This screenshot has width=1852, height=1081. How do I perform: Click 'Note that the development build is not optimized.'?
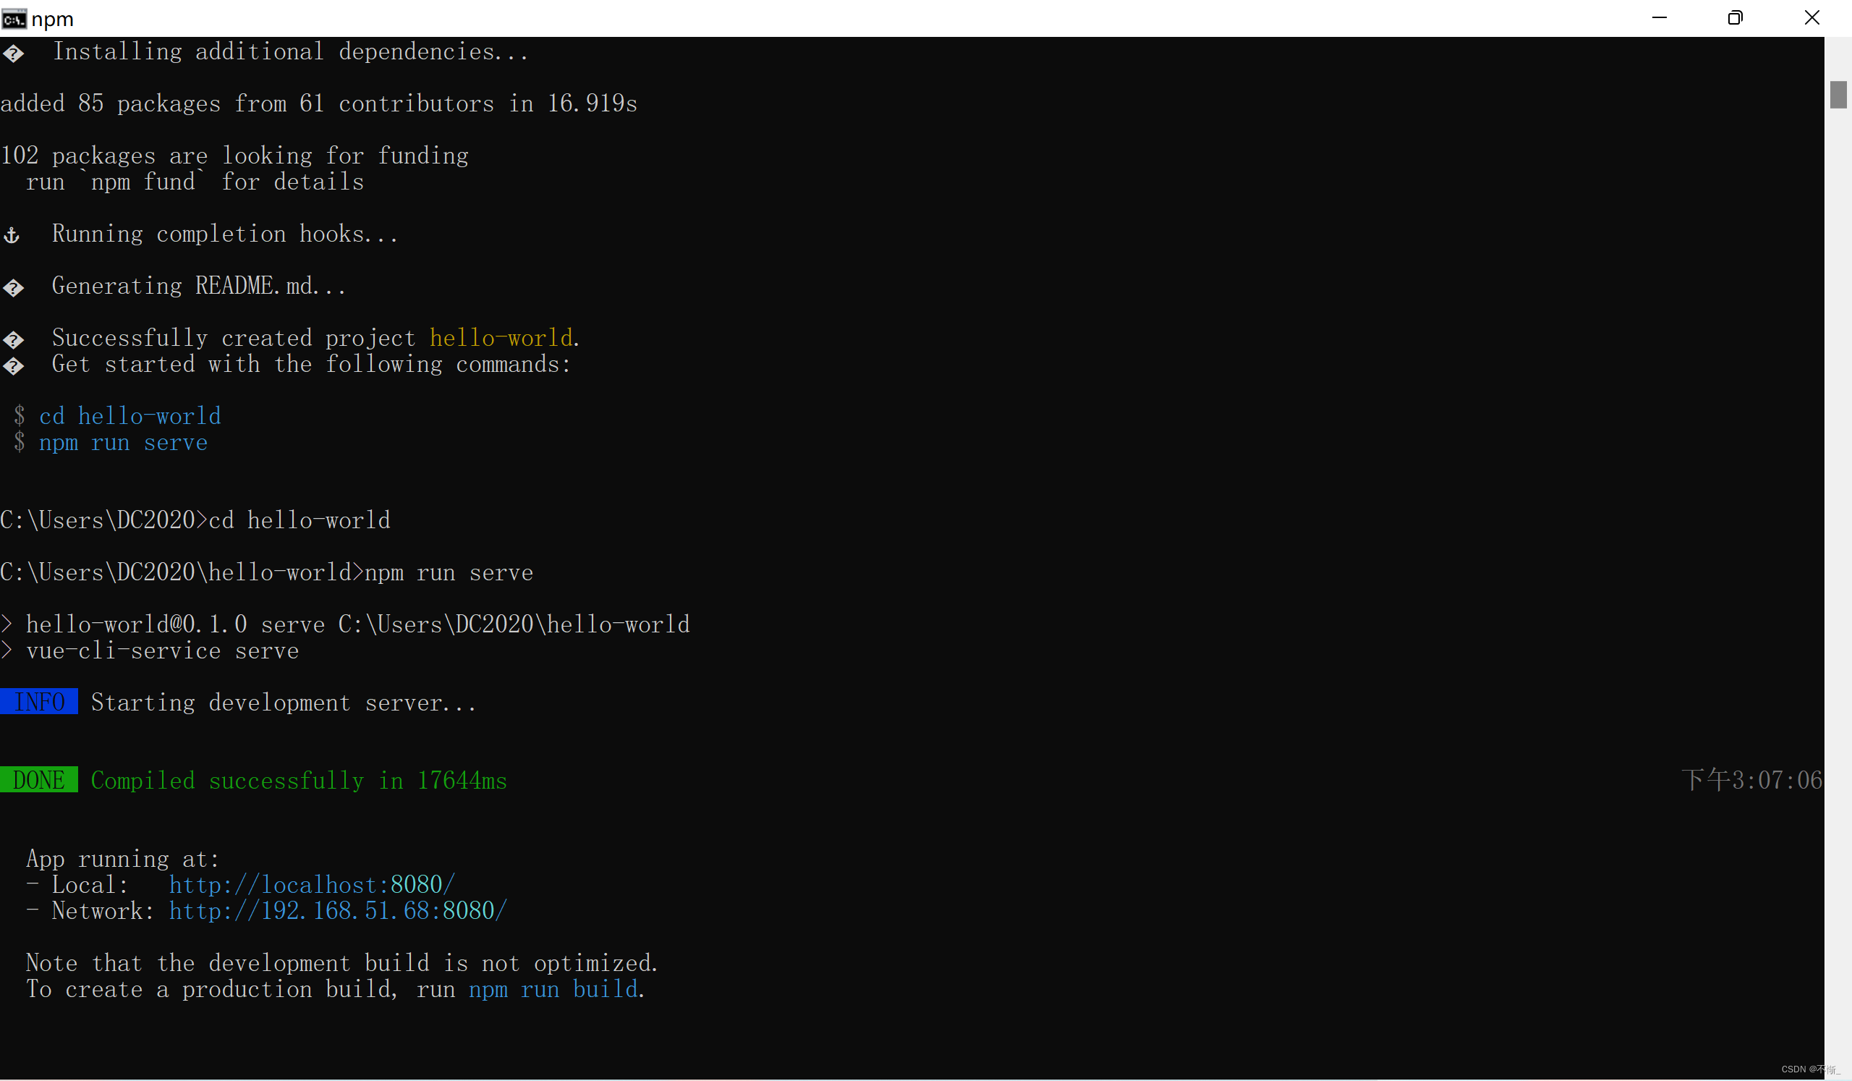coord(341,963)
